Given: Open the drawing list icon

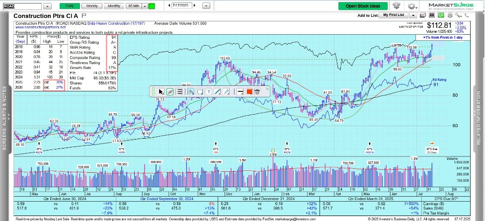Looking at the screenshot, I should pyautogui.click(x=179, y=91).
